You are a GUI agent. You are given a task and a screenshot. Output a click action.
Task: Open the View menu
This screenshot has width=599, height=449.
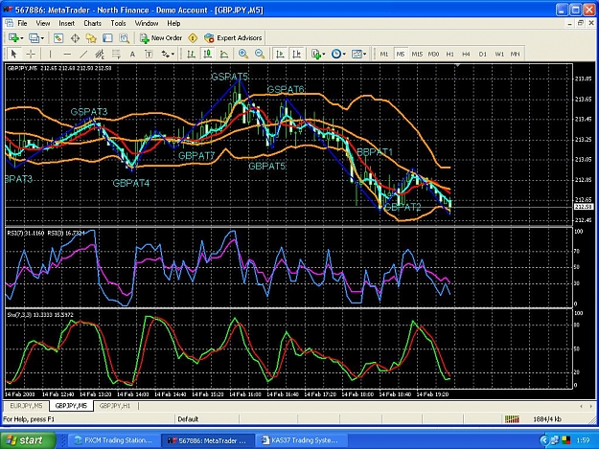(43, 23)
